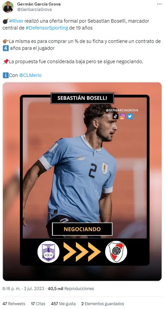View the 47 Retweets list

point(14,304)
